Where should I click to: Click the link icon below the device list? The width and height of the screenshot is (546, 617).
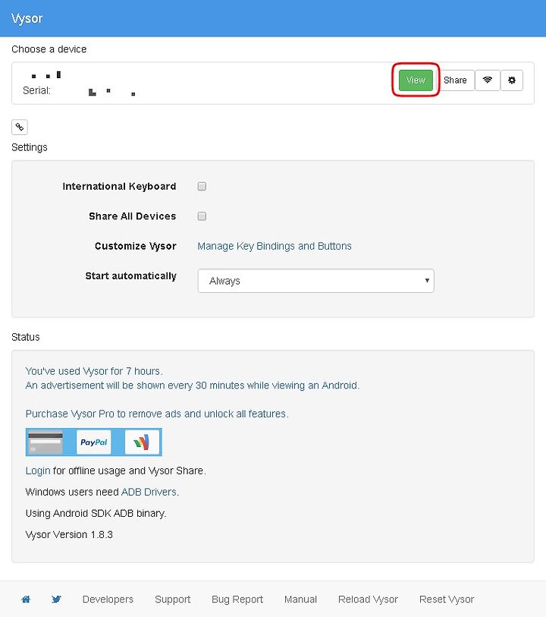click(x=20, y=127)
